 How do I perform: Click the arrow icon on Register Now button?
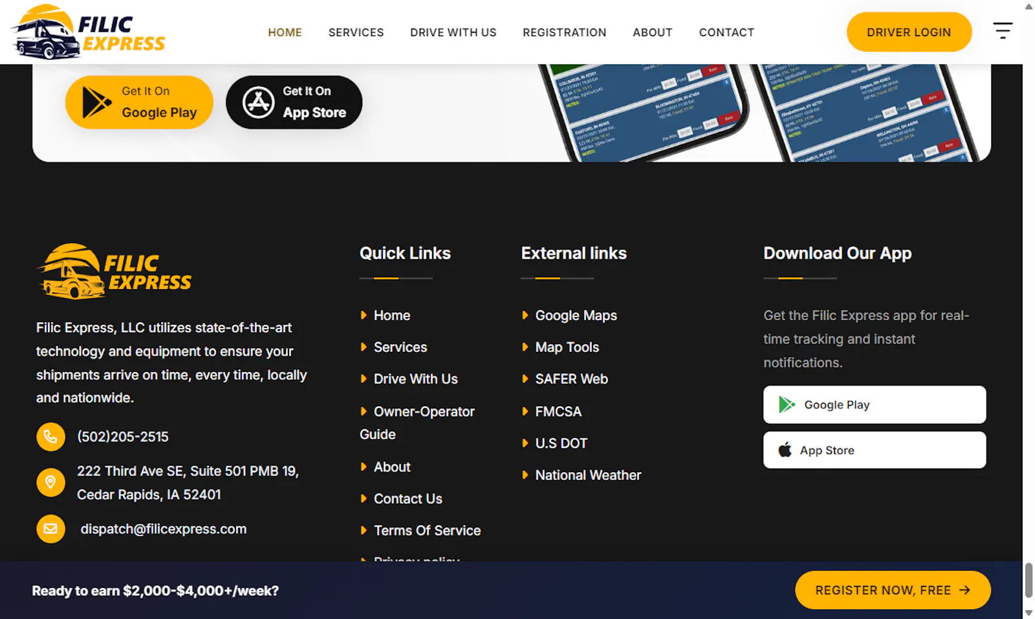tap(964, 590)
